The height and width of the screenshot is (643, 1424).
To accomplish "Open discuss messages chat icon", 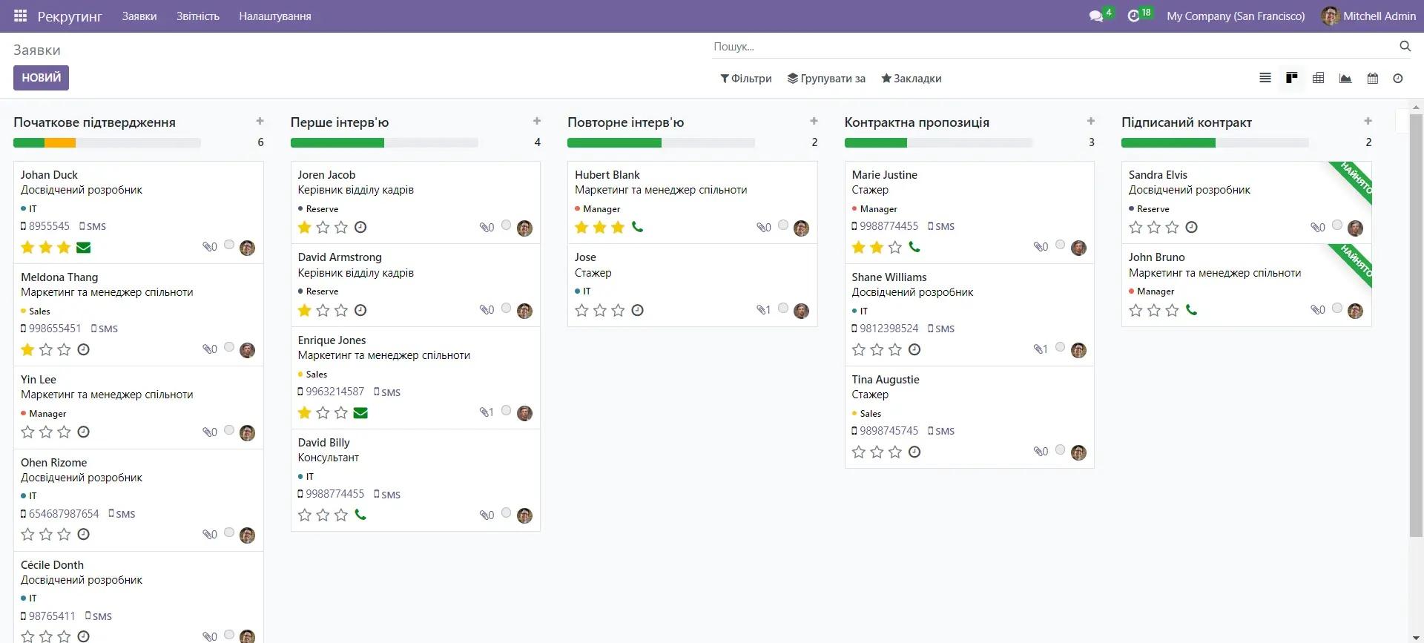I will 1095,16.
